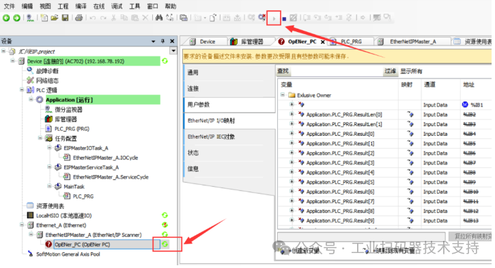Stop the application with the blue square button

pos(284,19)
